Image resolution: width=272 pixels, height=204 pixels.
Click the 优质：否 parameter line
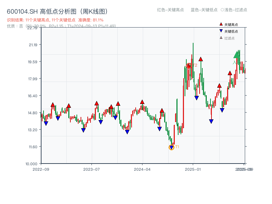61,26
